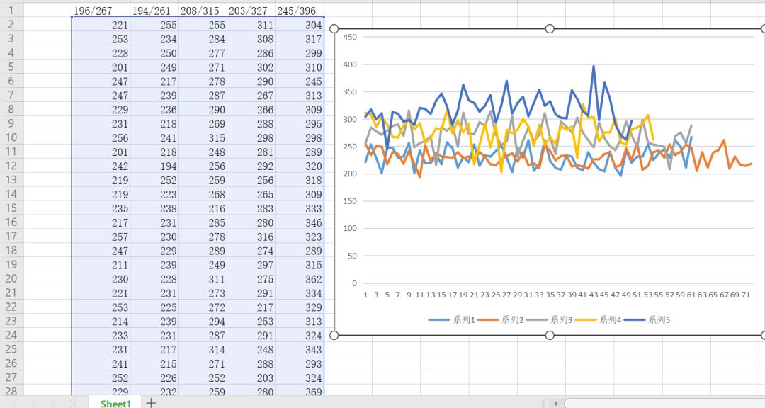
Task: Click the 250 vertical axis label
Action: (x=350, y=147)
